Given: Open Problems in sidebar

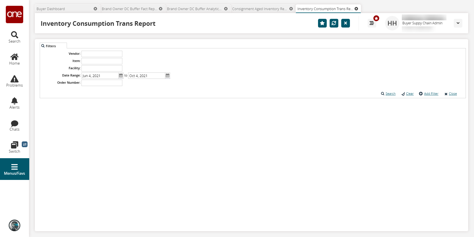Looking at the screenshot, I should 14,81.
